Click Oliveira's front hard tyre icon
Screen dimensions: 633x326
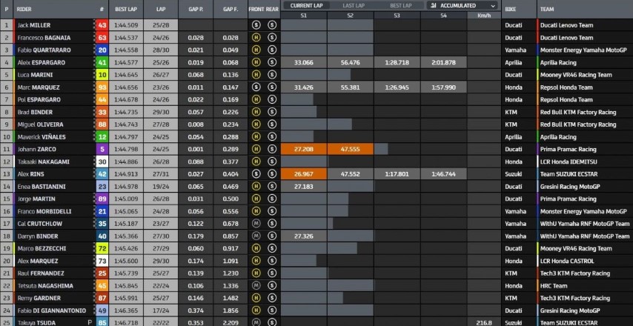pos(256,124)
